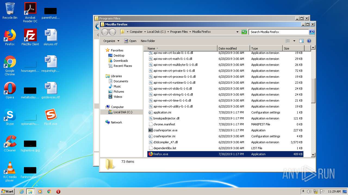Click the file list scroll up arrow
348x195 pixels.
pyautogui.click(x=313, y=48)
